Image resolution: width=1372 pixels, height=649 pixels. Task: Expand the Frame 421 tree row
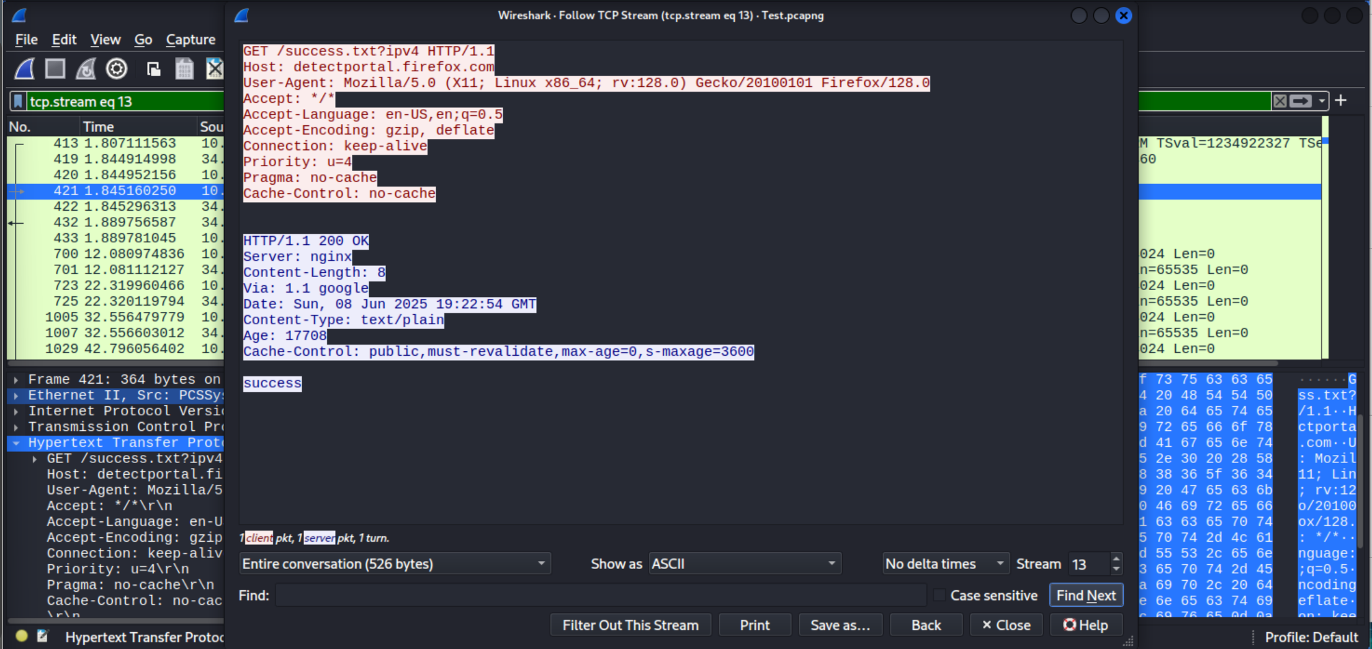click(16, 380)
